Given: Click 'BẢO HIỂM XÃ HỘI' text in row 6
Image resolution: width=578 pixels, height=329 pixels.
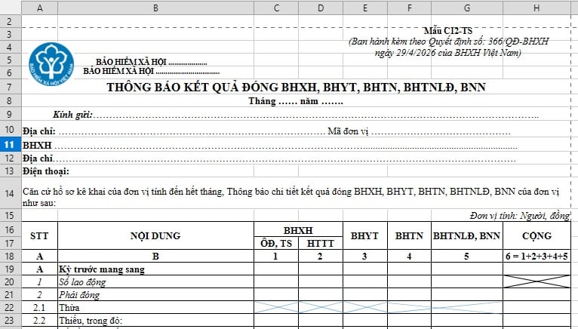Looking at the screenshot, I should click(x=118, y=71).
